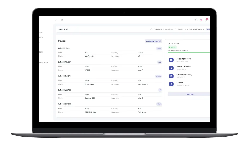Image resolution: width=244 pixels, height=142 pixels.
Task: Click the green device status progress bar
Action: 188,52
